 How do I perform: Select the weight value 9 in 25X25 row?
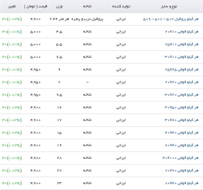click(59, 70)
